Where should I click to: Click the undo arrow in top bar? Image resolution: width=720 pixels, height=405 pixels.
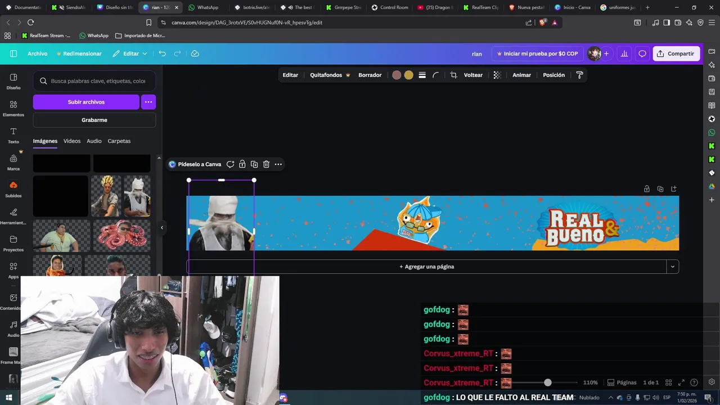click(x=162, y=53)
